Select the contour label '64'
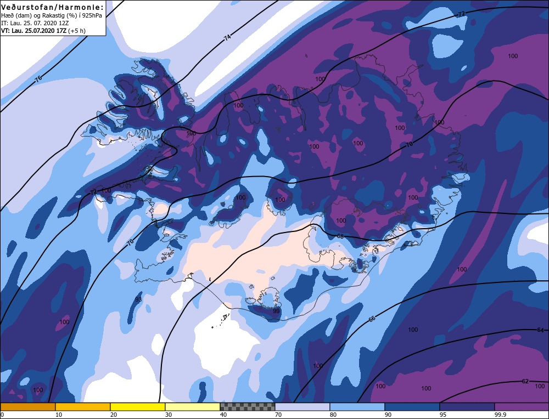Screen dimensions: 549x419 coord(540,330)
